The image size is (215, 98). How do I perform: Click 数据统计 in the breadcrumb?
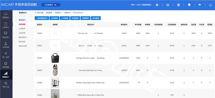58,13
